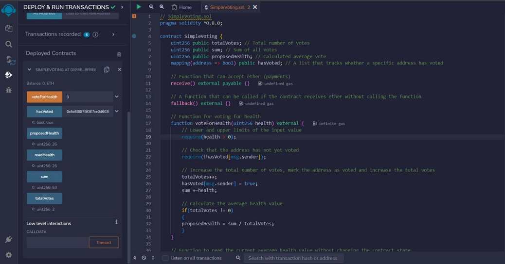Run script with the green play icon

[139, 7]
